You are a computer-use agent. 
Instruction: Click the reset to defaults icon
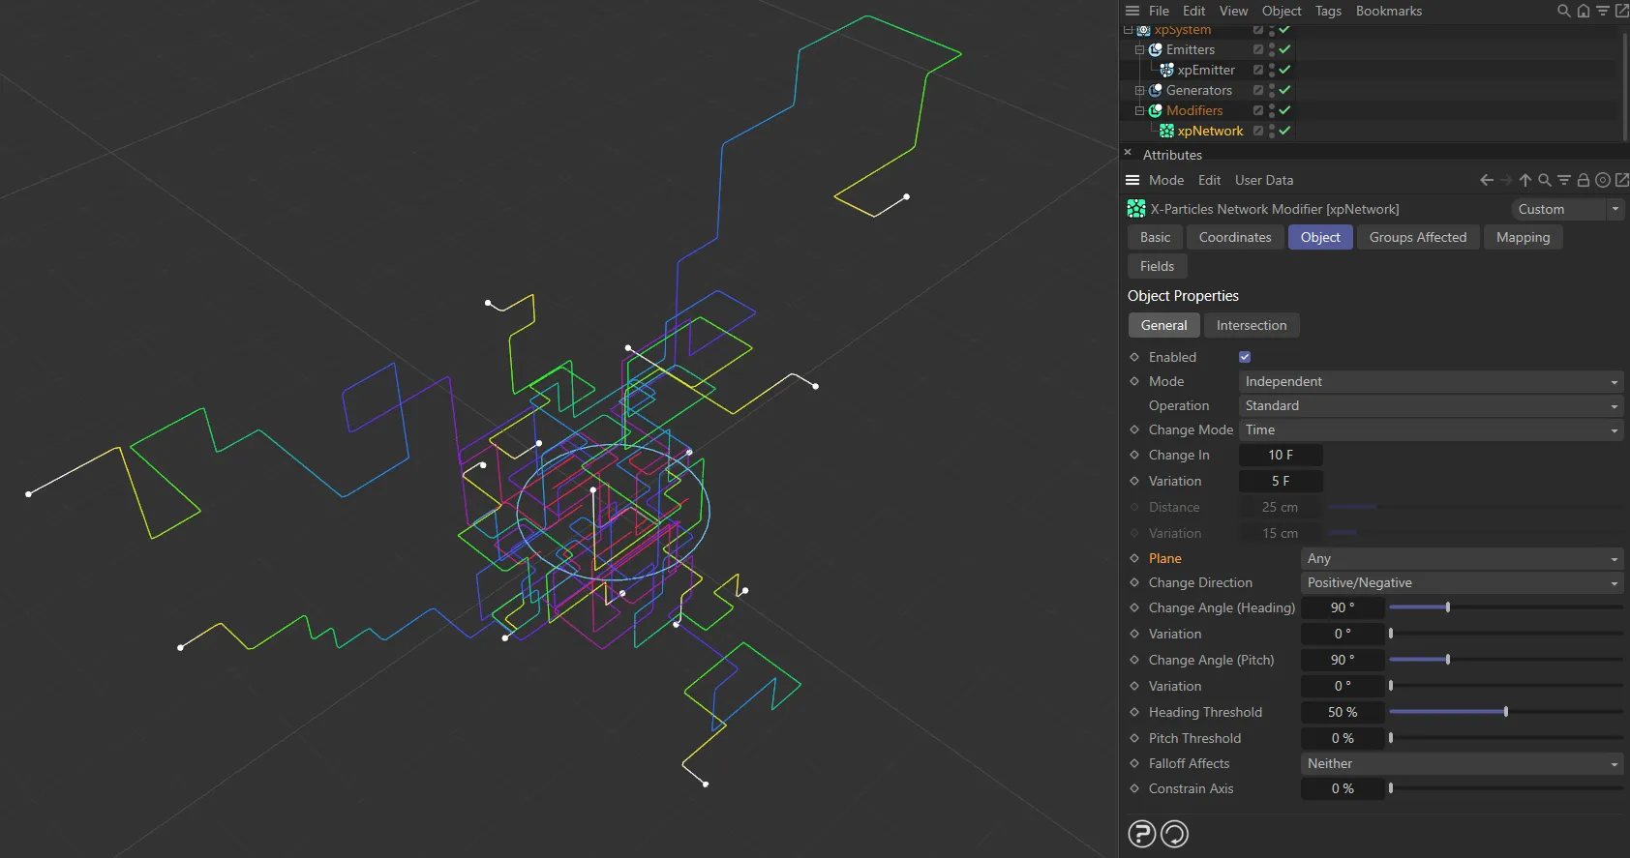[x=1174, y=834]
